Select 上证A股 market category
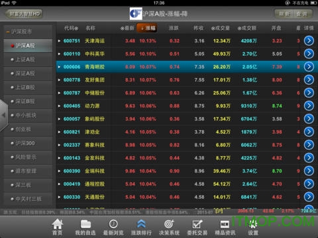318x238 pixels. tap(28, 59)
